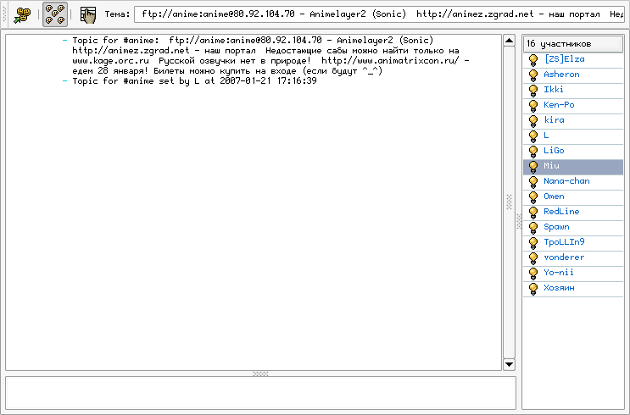630x415 pixels.
Task: Select vonderer from the user list
Action: click(x=566, y=257)
